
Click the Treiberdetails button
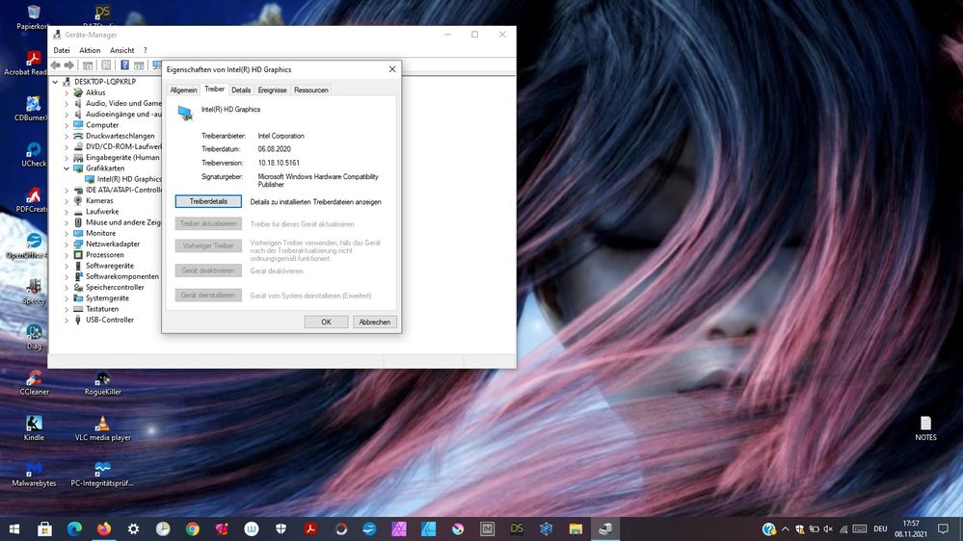tap(208, 201)
